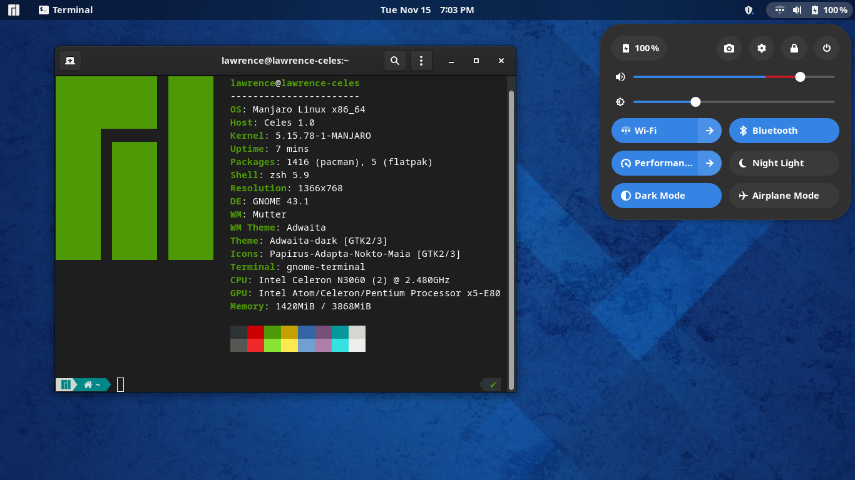Turn off Bluetooth toggle
Image resolution: width=855 pixels, height=480 pixels.
pos(784,131)
